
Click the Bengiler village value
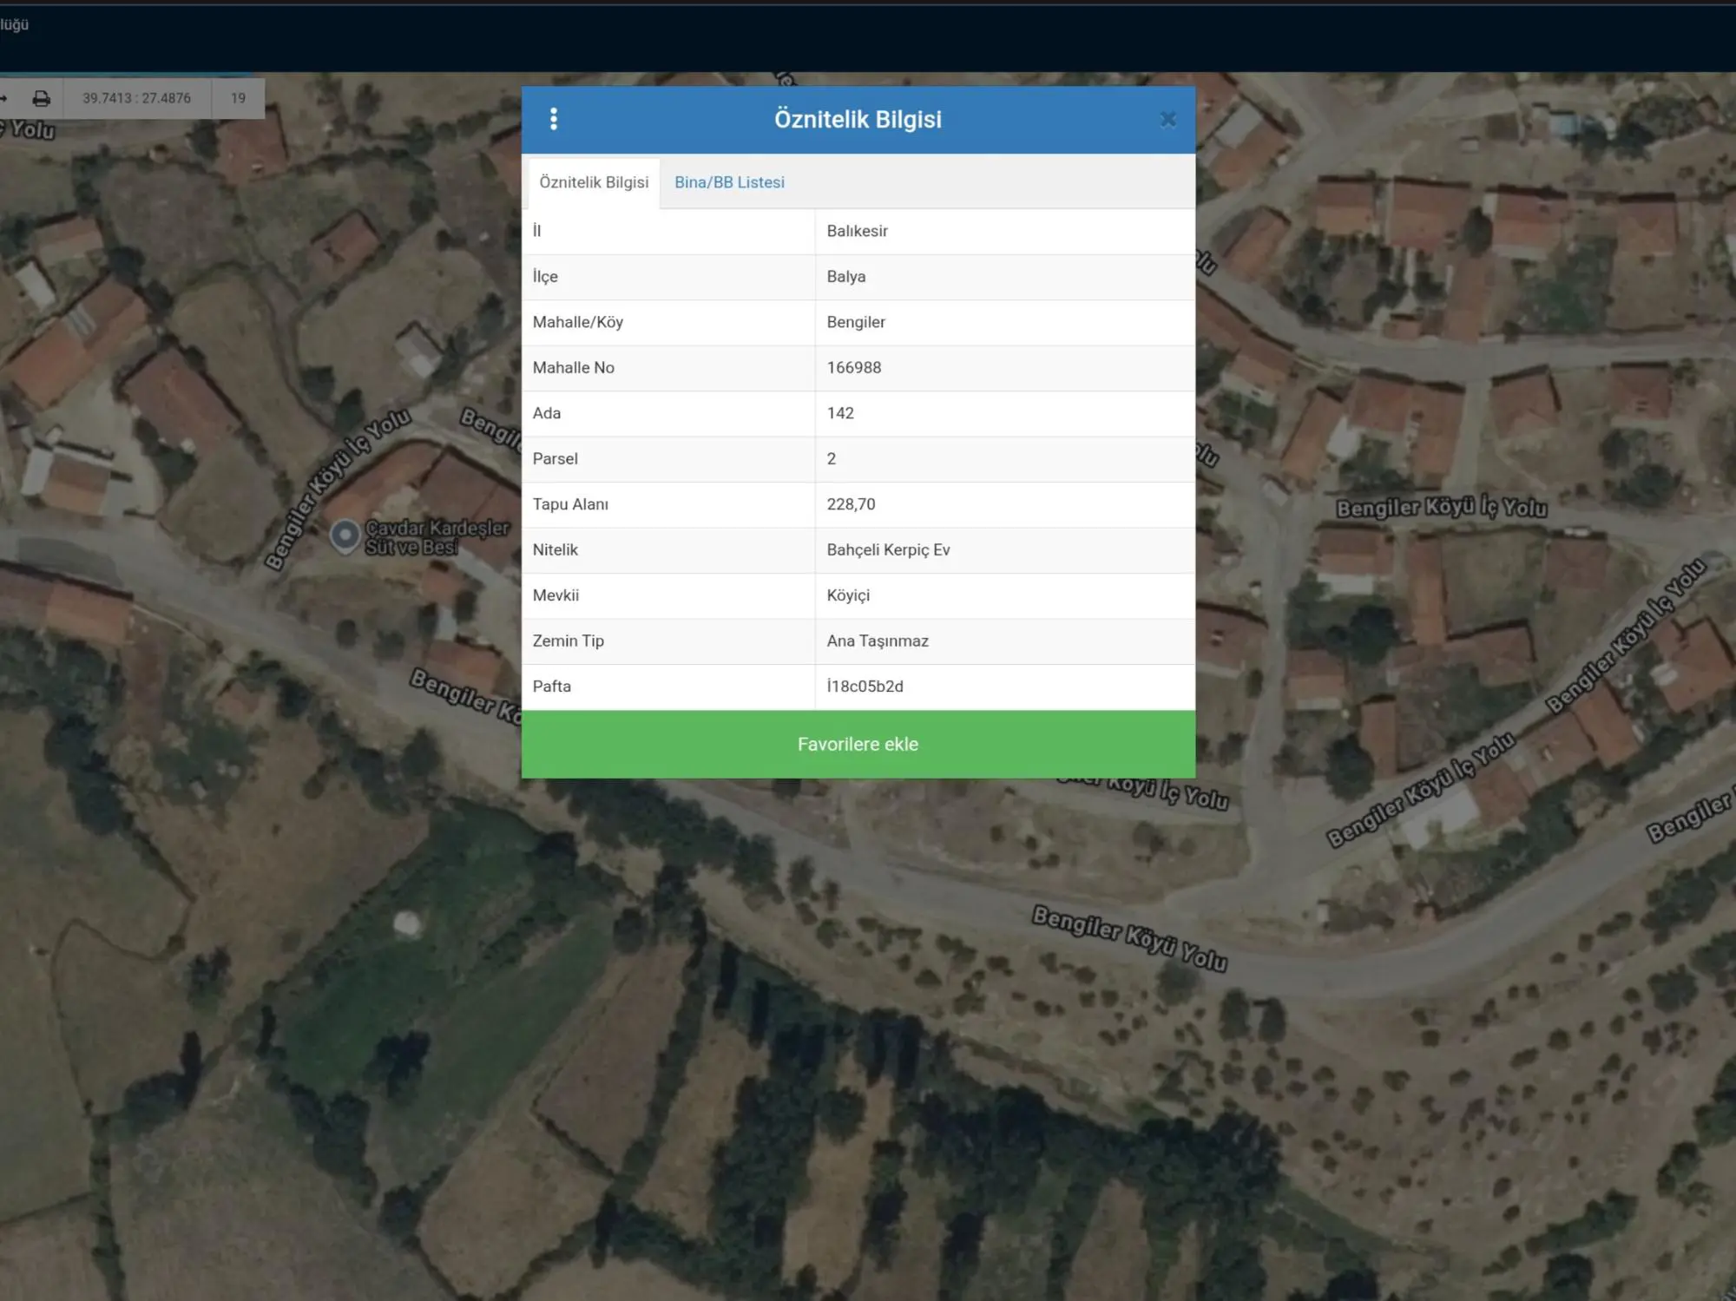coord(1005,322)
